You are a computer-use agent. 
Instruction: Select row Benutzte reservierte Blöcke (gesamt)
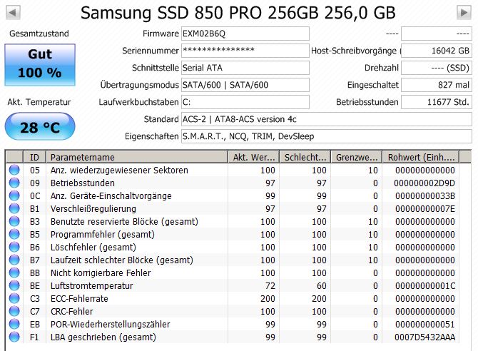tap(233, 221)
